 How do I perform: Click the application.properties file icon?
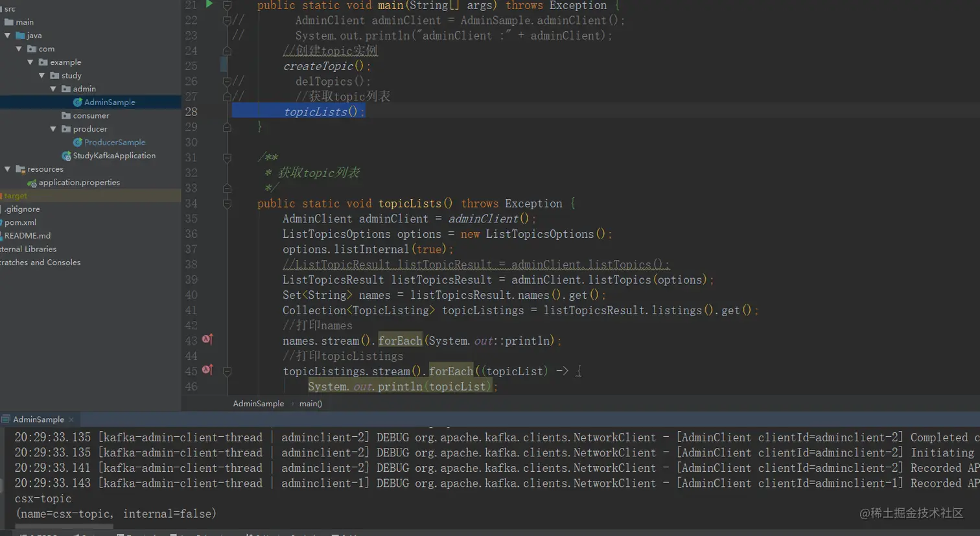(32, 183)
